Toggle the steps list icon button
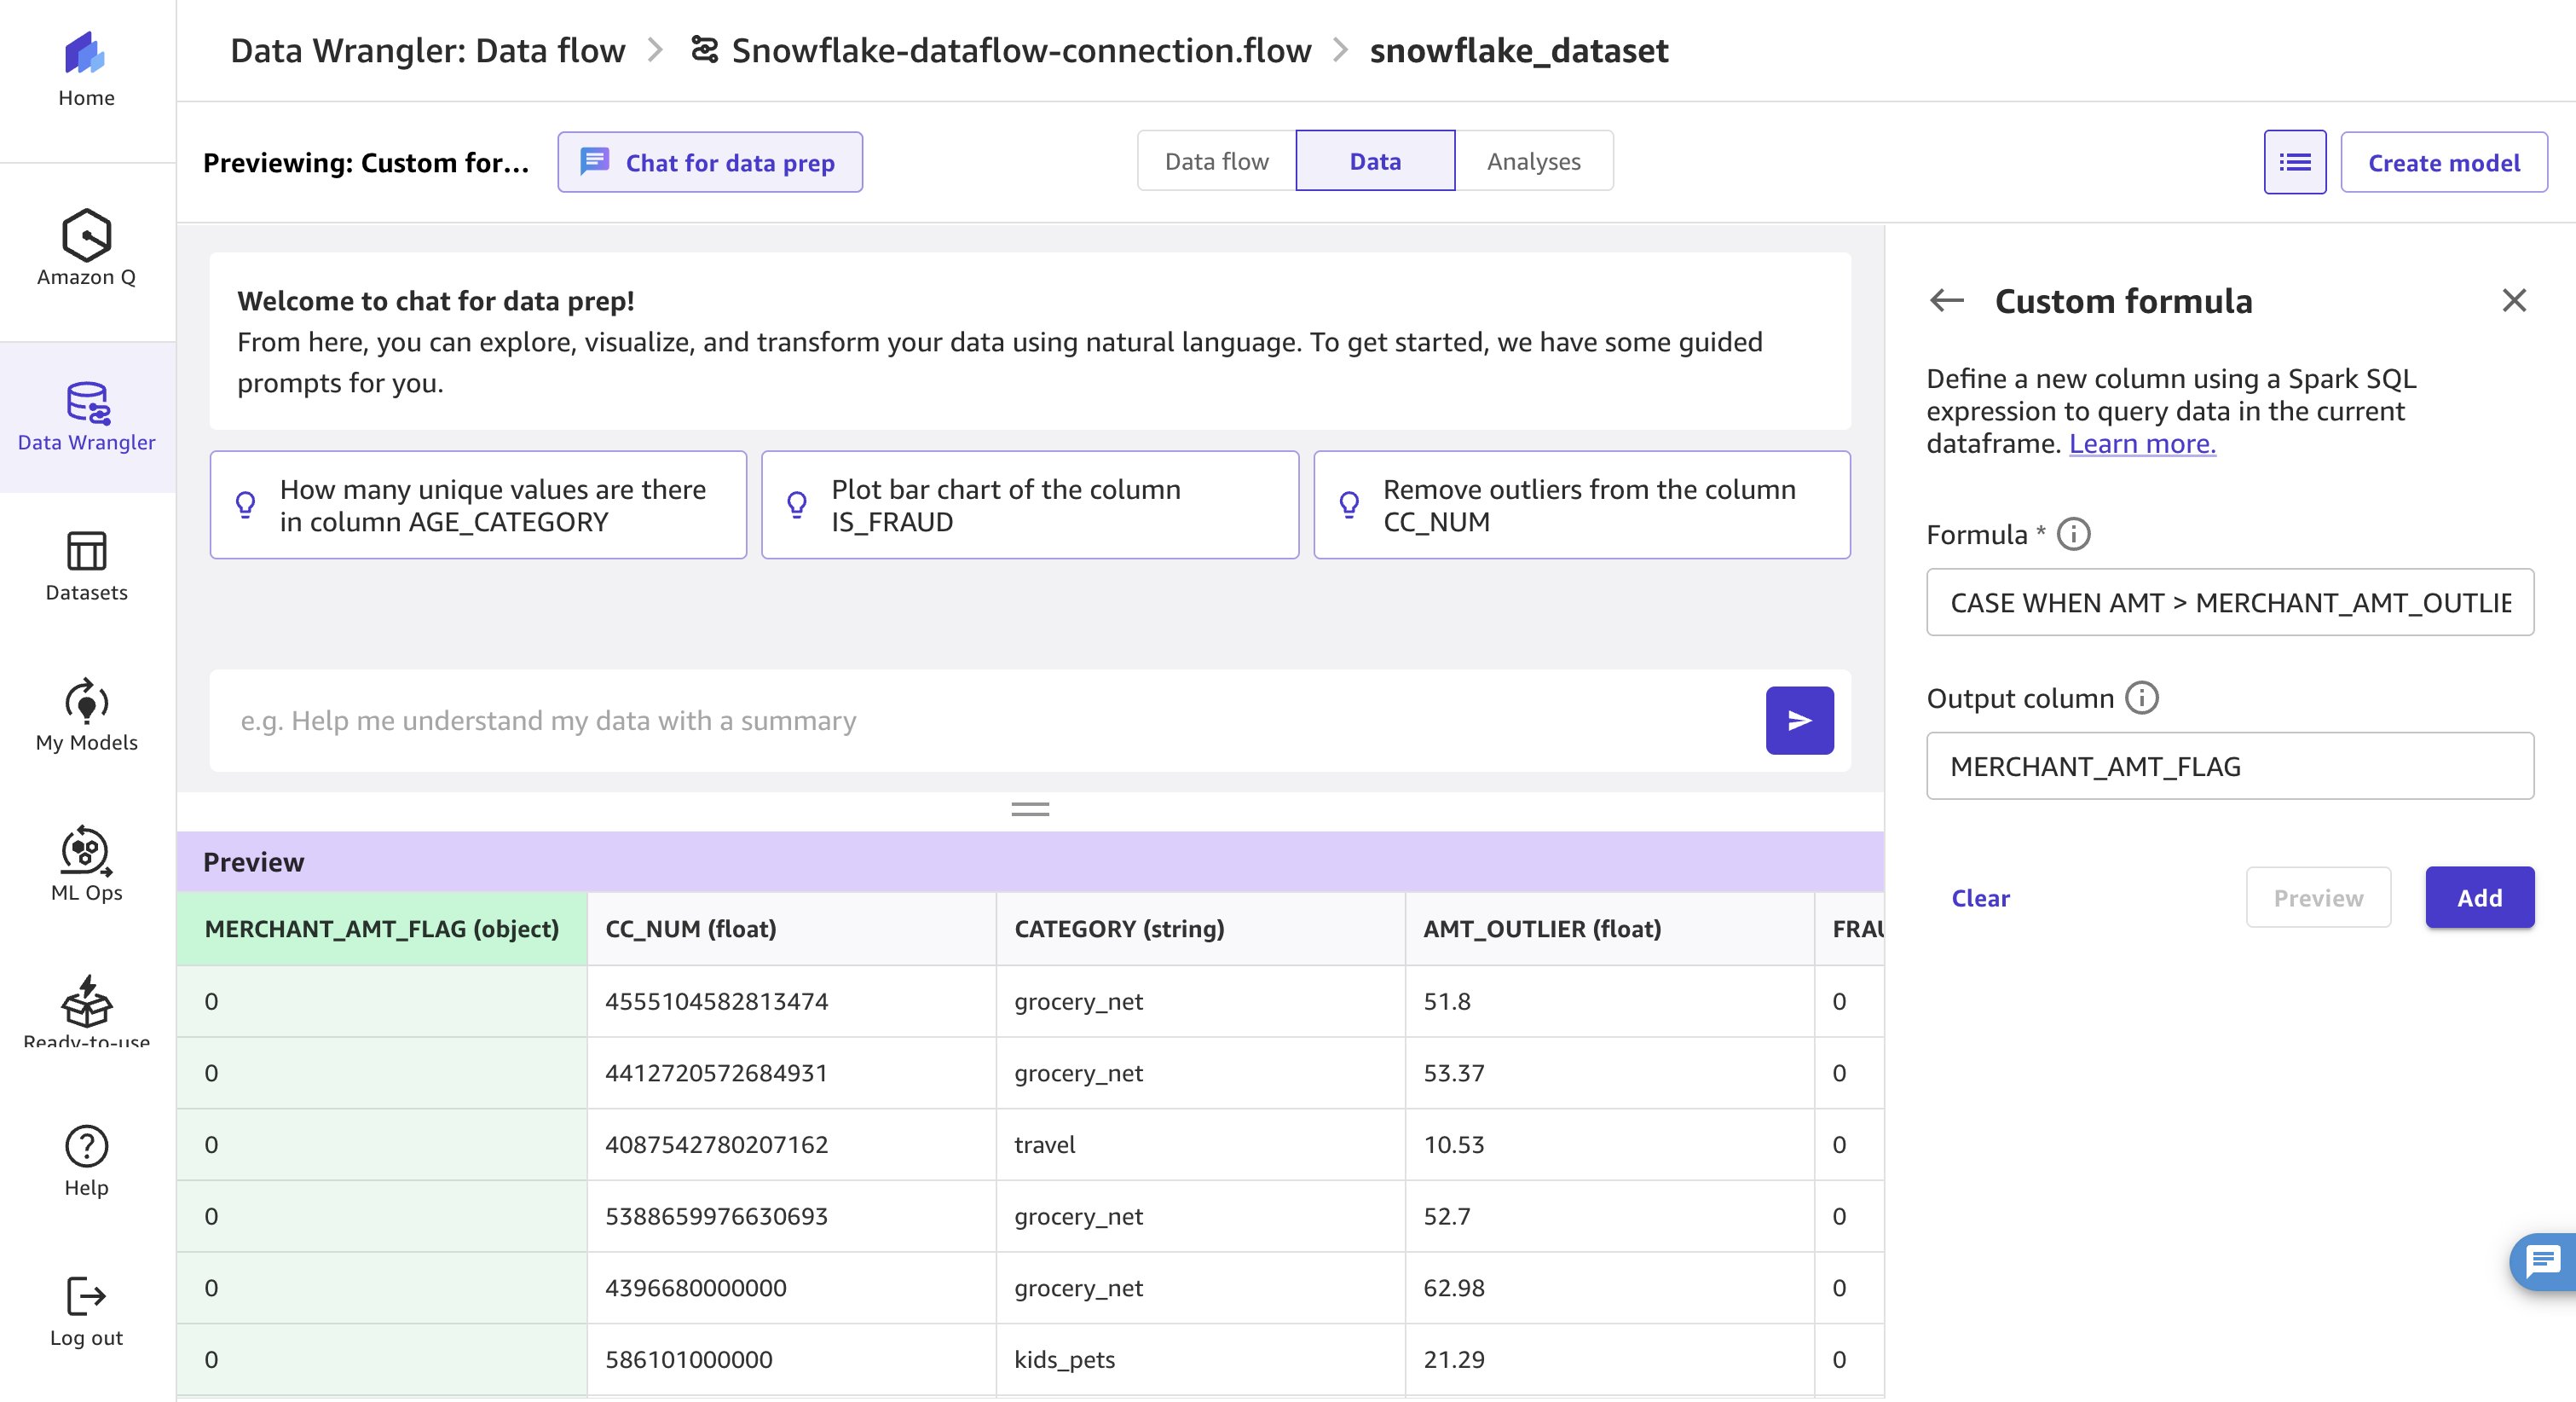 click(x=2294, y=162)
